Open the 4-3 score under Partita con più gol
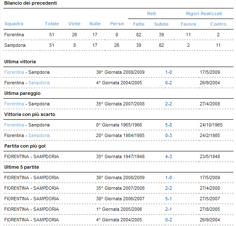236x226 pixels. 169,156
